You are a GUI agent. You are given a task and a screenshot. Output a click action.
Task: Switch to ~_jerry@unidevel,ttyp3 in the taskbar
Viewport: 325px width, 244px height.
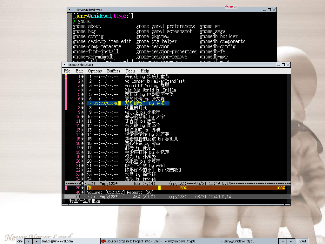pos(249,241)
